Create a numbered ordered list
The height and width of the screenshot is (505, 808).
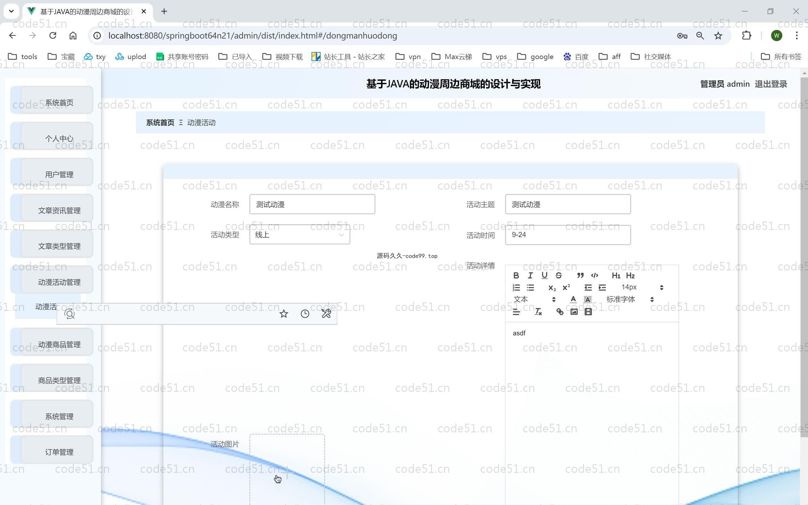(x=516, y=288)
